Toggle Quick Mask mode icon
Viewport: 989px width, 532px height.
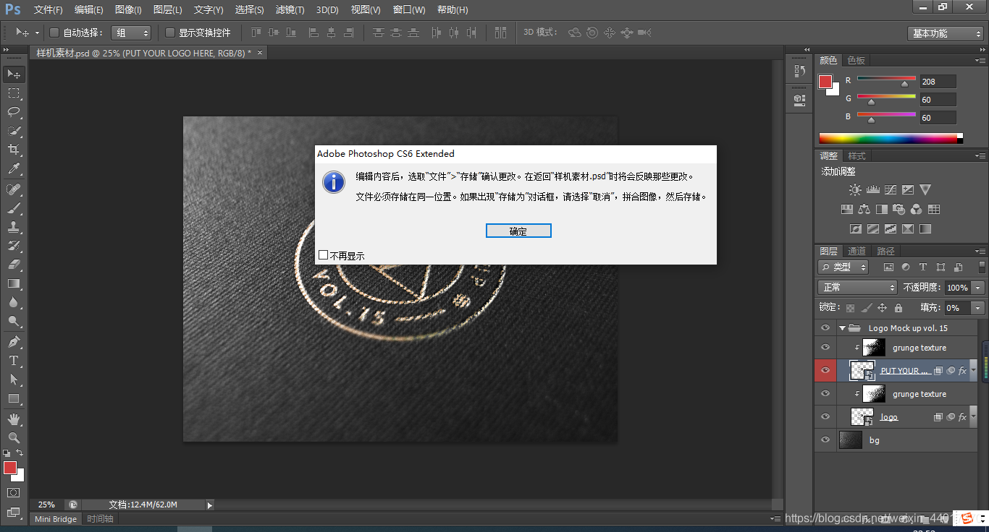click(x=14, y=493)
